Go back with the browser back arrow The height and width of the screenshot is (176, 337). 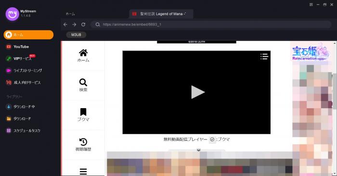point(65,25)
